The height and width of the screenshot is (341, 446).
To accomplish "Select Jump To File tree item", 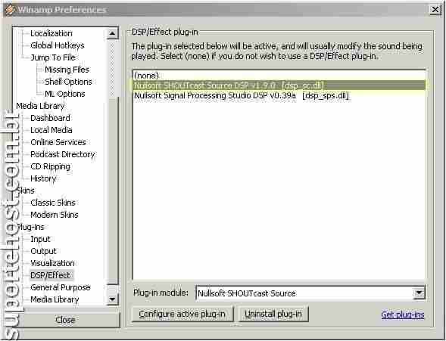I will pyautogui.click(x=53, y=57).
